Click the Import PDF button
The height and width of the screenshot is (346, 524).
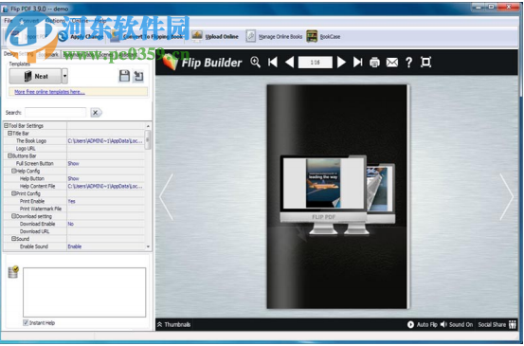click(x=28, y=36)
